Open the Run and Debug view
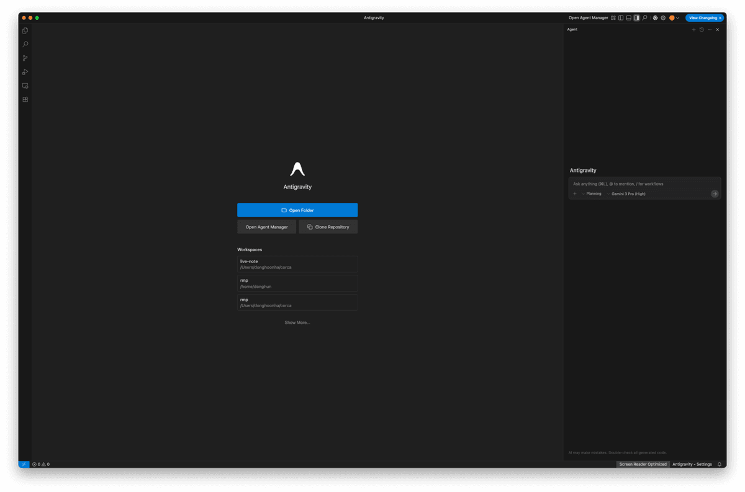 click(25, 72)
